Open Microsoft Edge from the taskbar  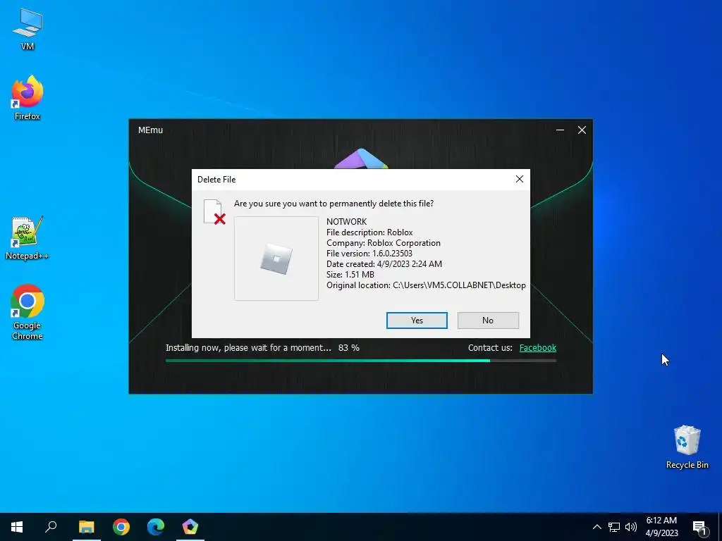point(156,527)
